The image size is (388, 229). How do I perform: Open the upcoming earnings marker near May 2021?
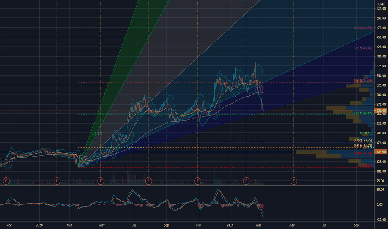294,181
